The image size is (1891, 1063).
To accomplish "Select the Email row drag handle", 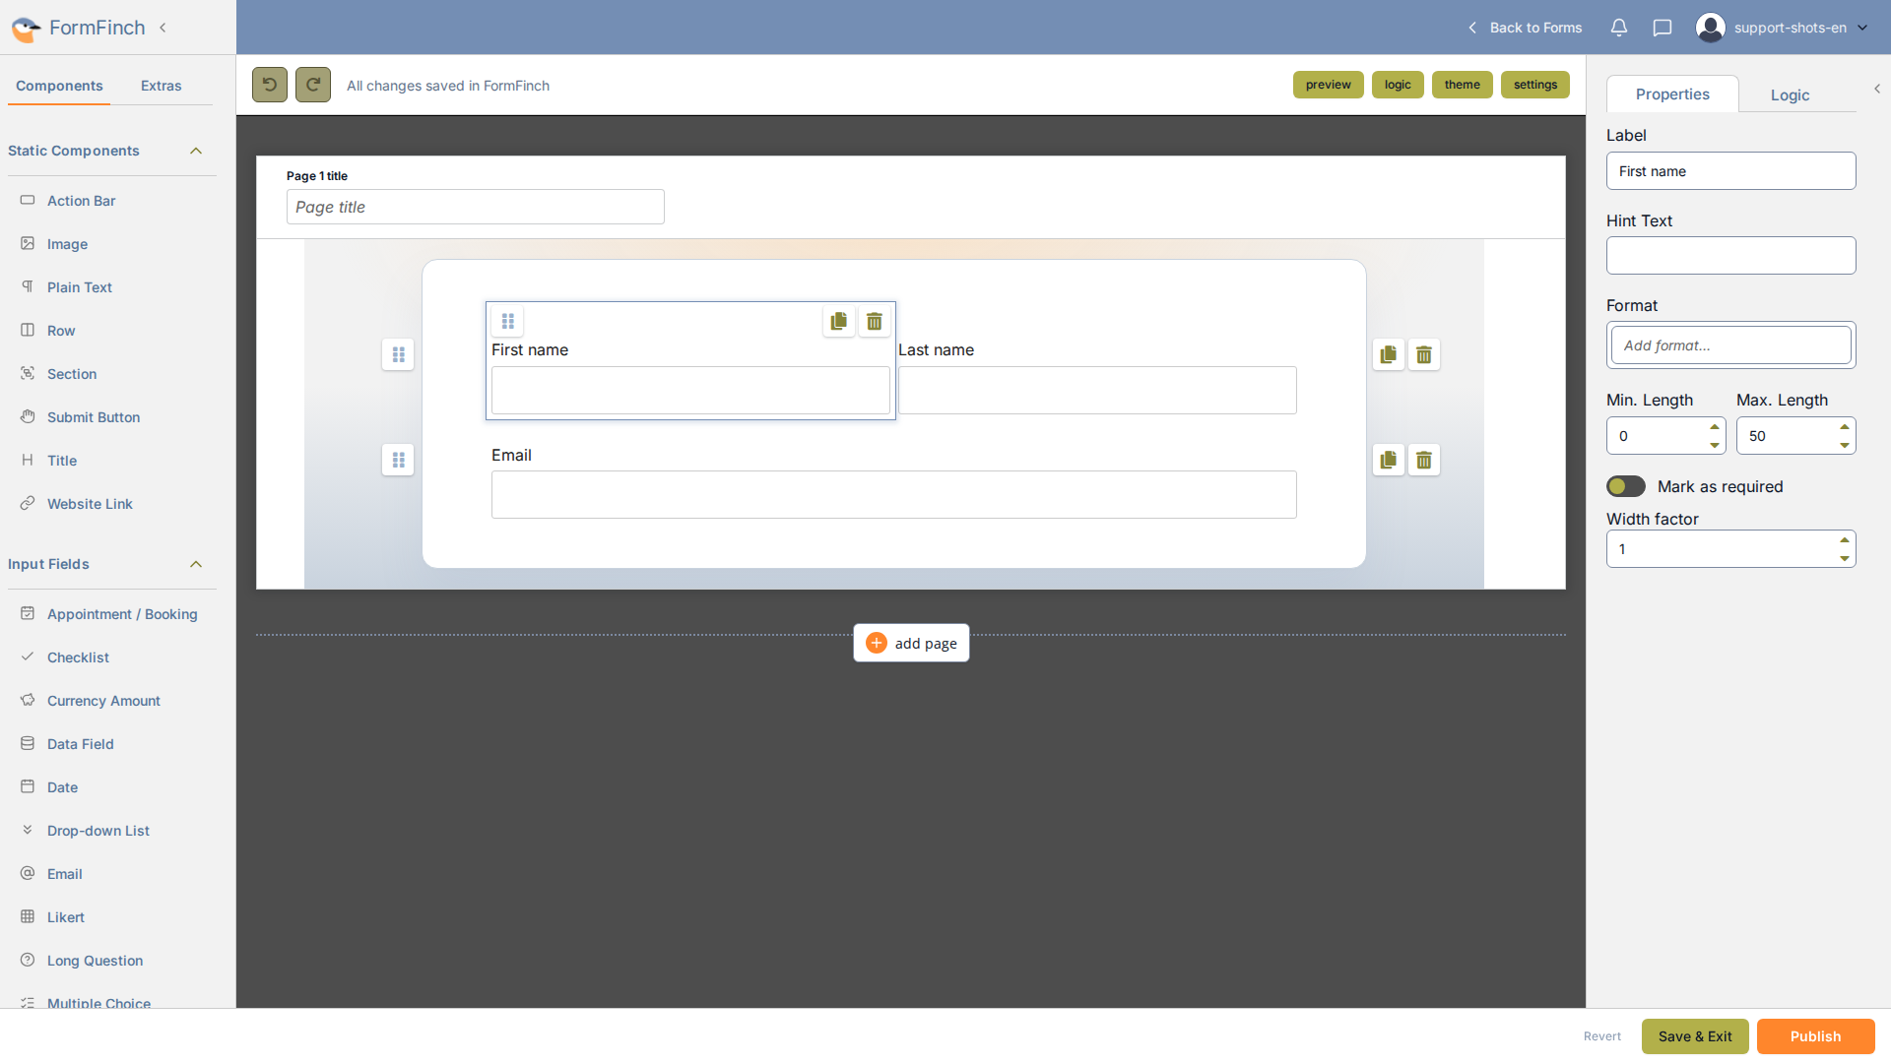I will point(398,460).
